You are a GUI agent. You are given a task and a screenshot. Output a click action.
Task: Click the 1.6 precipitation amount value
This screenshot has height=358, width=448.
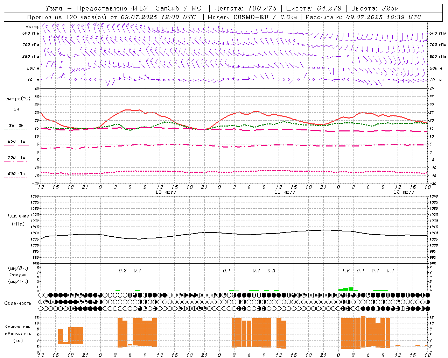346,271
